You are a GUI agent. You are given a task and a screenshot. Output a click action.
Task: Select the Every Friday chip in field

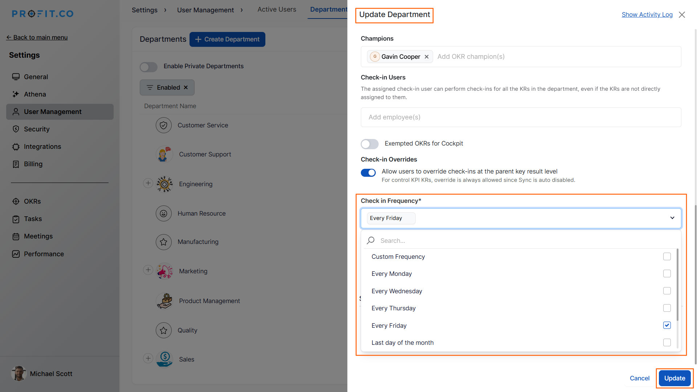[391, 218]
